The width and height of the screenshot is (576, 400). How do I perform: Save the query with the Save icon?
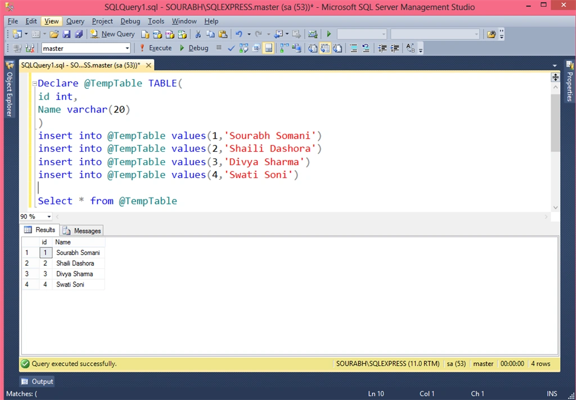[x=66, y=34]
